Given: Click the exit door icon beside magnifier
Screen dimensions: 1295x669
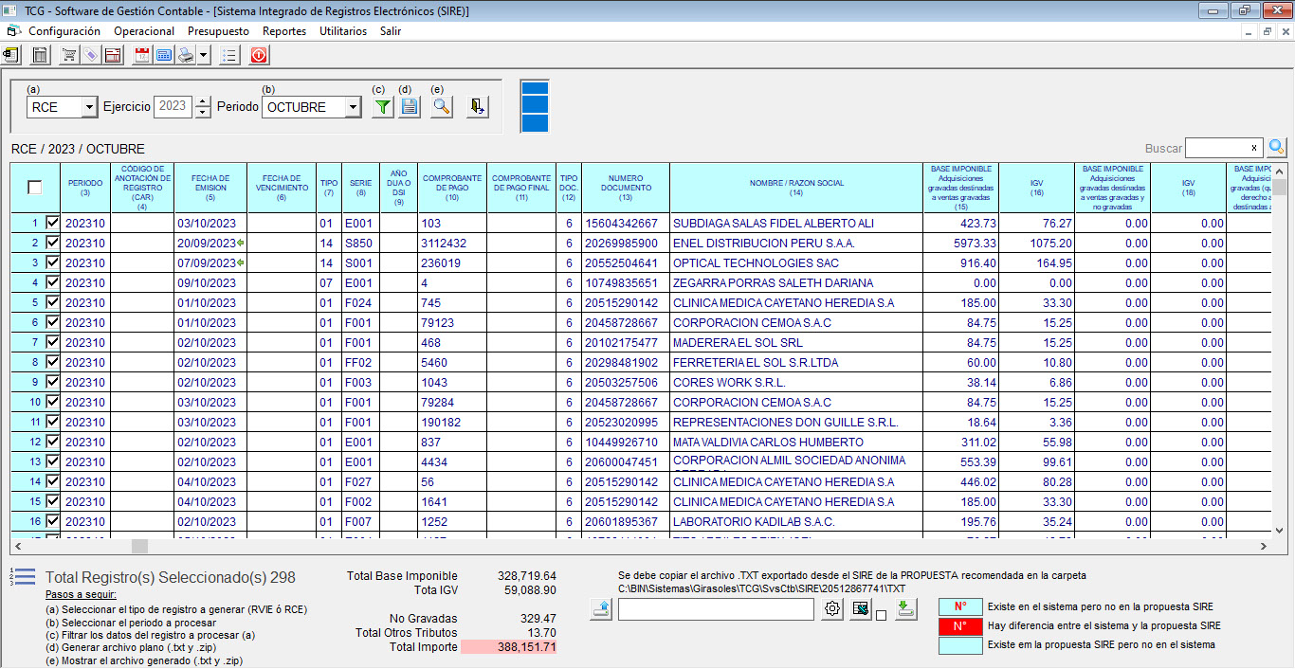Looking at the screenshot, I should [478, 107].
